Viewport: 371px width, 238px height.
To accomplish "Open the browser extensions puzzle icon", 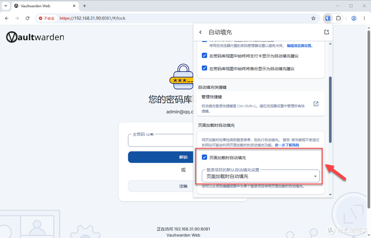I will [x=338, y=18].
